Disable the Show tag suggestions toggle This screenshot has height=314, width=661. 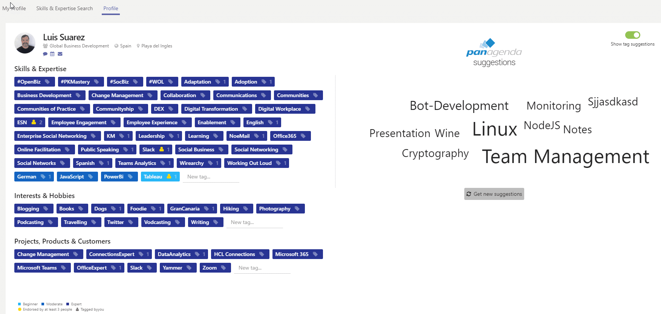[x=632, y=35]
